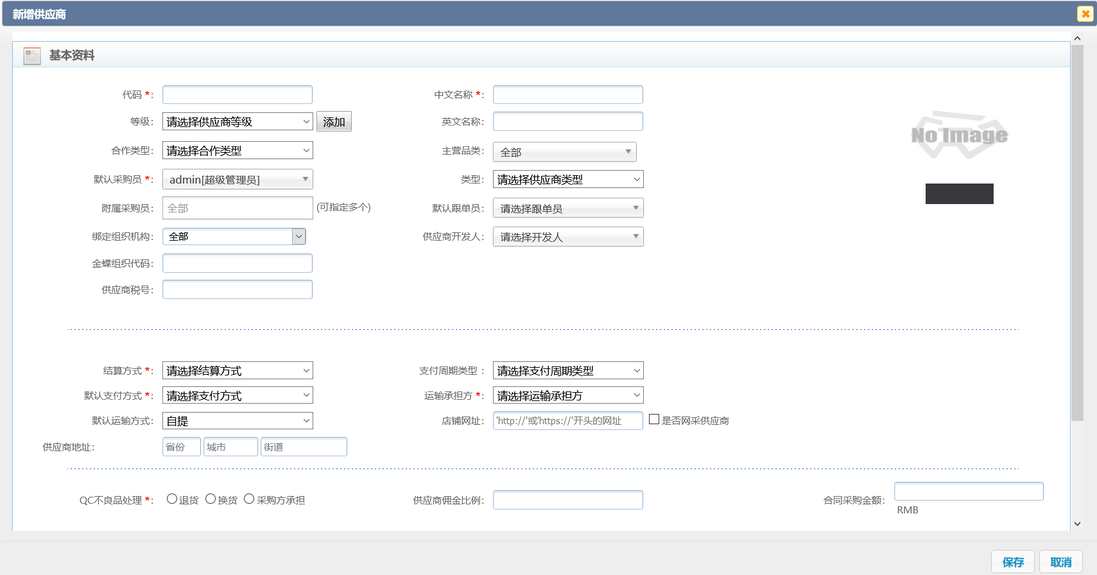Expand 默认跟单员 selector
The width and height of the screenshot is (1097, 575).
(x=568, y=208)
